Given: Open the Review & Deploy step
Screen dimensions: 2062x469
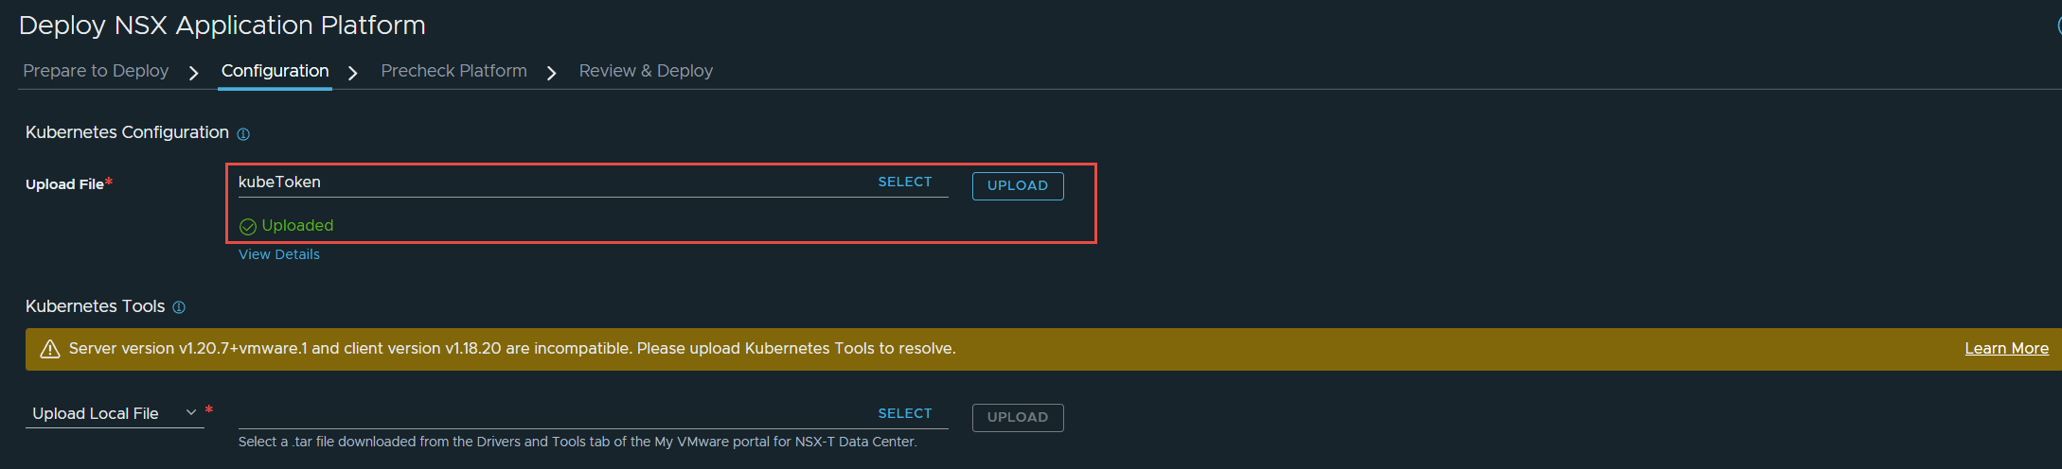Looking at the screenshot, I should click(646, 71).
